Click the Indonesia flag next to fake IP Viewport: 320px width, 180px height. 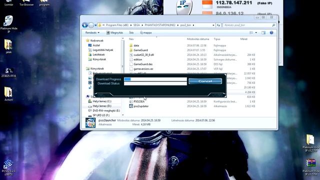207,4
